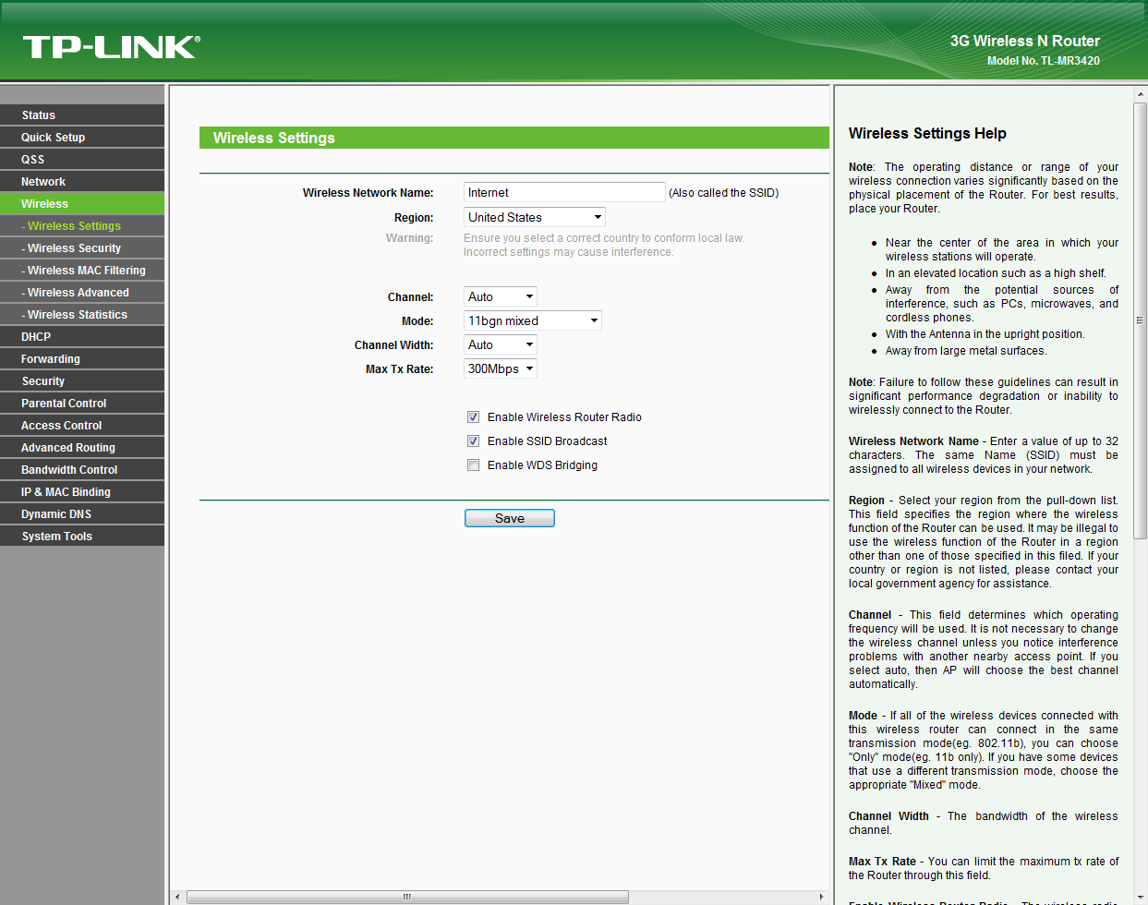Viewport: 1148px width, 905px height.
Task: Open the Channel Width dropdown
Action: [501, 344]
